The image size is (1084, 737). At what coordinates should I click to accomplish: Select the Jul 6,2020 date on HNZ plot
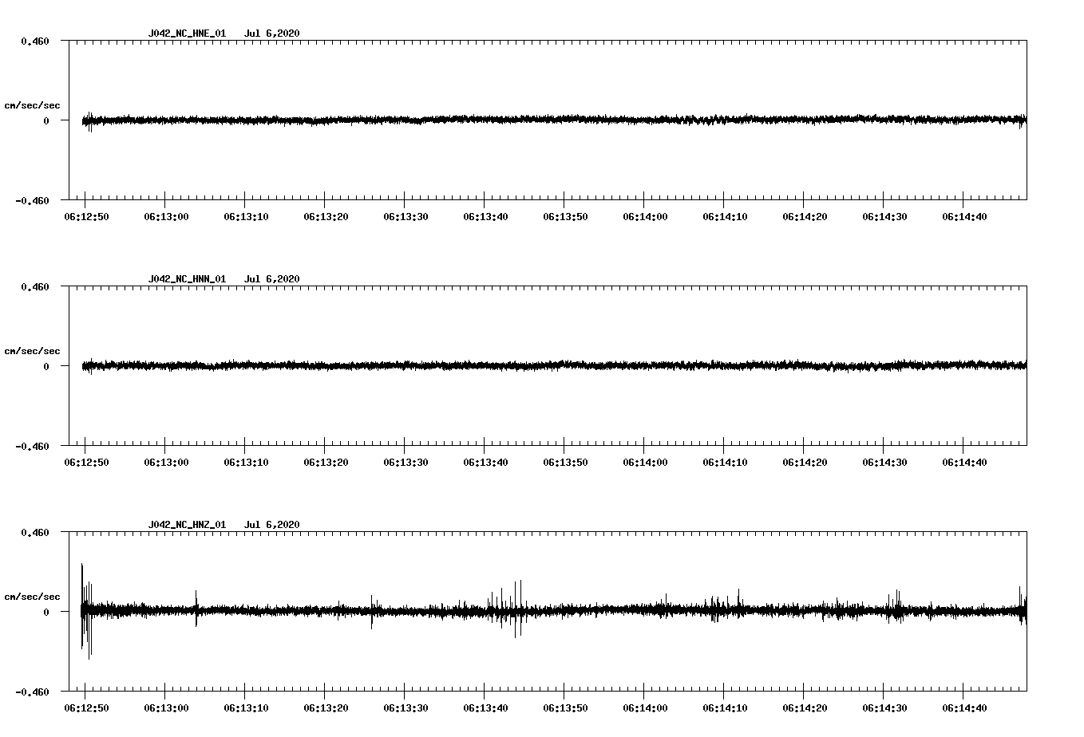coord(272,525)
